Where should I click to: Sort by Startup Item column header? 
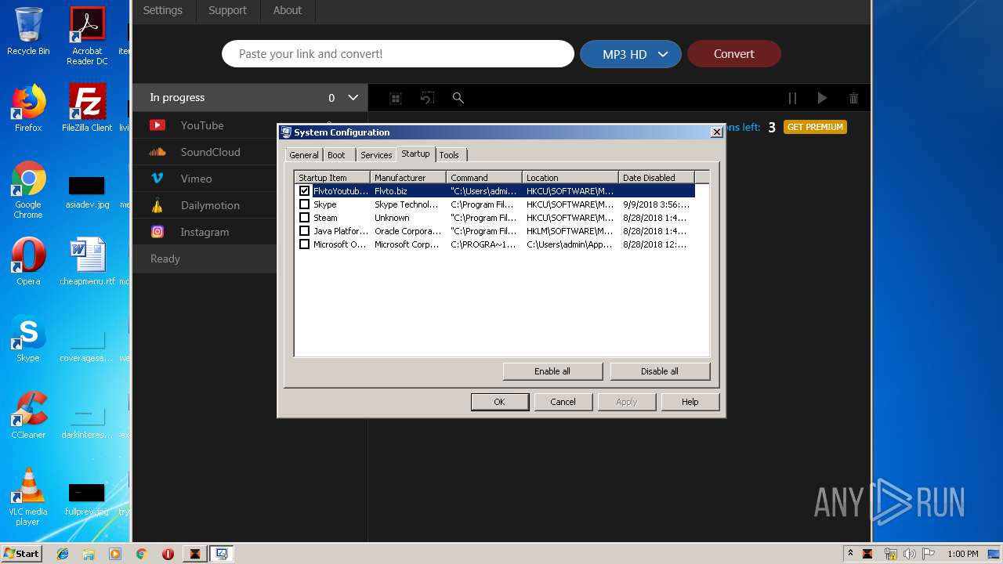coord(332,178)
